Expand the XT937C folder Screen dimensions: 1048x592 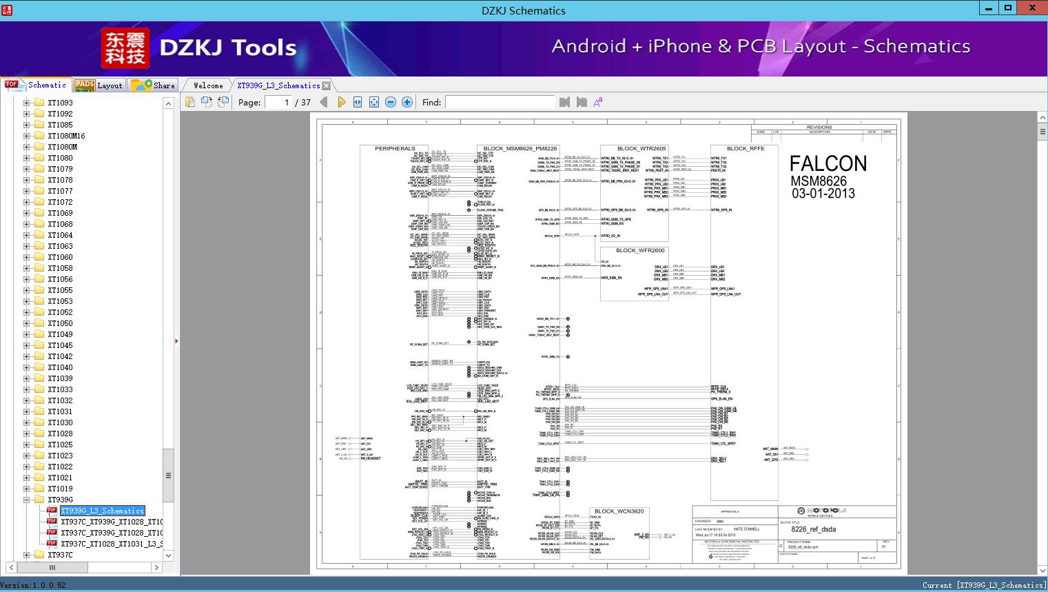27,555
